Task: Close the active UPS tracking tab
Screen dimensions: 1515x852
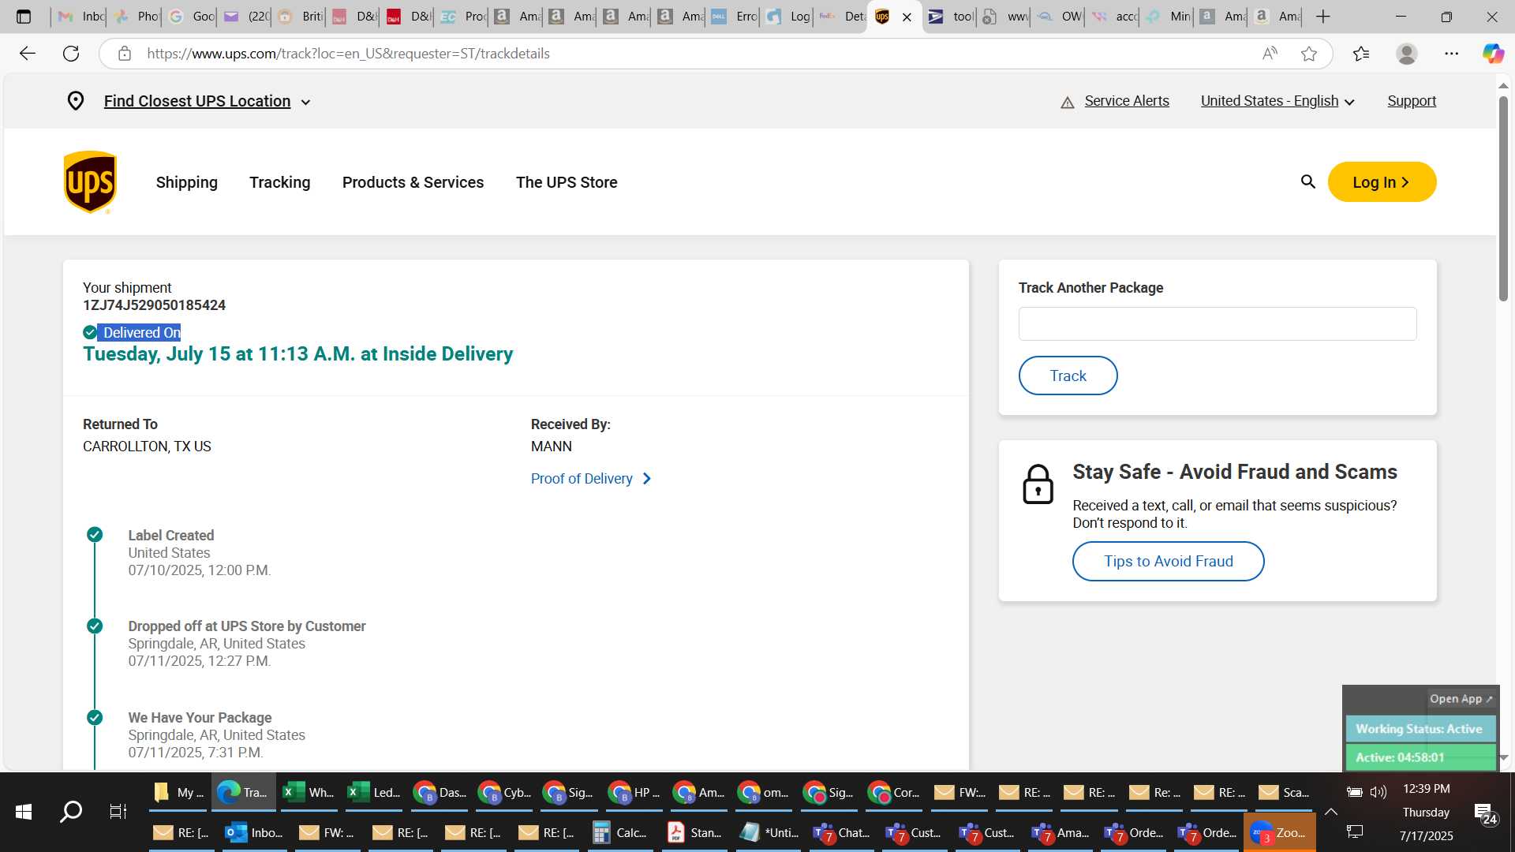Action: [x=907, y=17]
